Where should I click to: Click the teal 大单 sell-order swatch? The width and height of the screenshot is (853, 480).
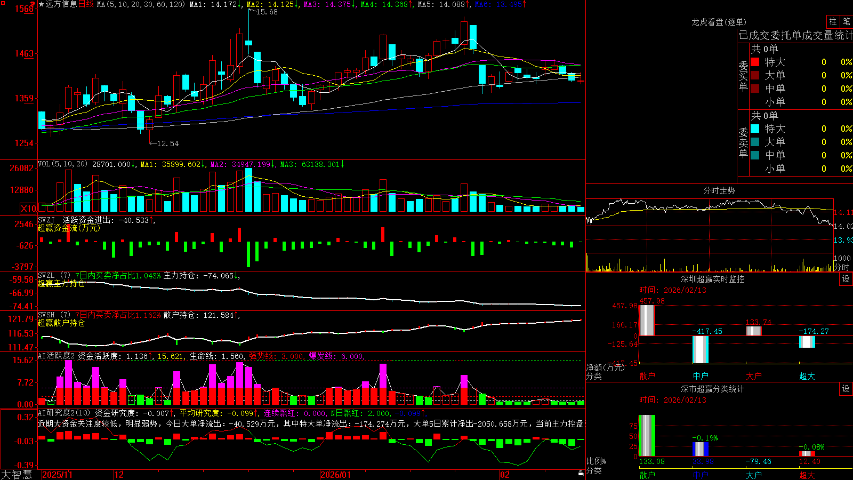pos(755,142)
